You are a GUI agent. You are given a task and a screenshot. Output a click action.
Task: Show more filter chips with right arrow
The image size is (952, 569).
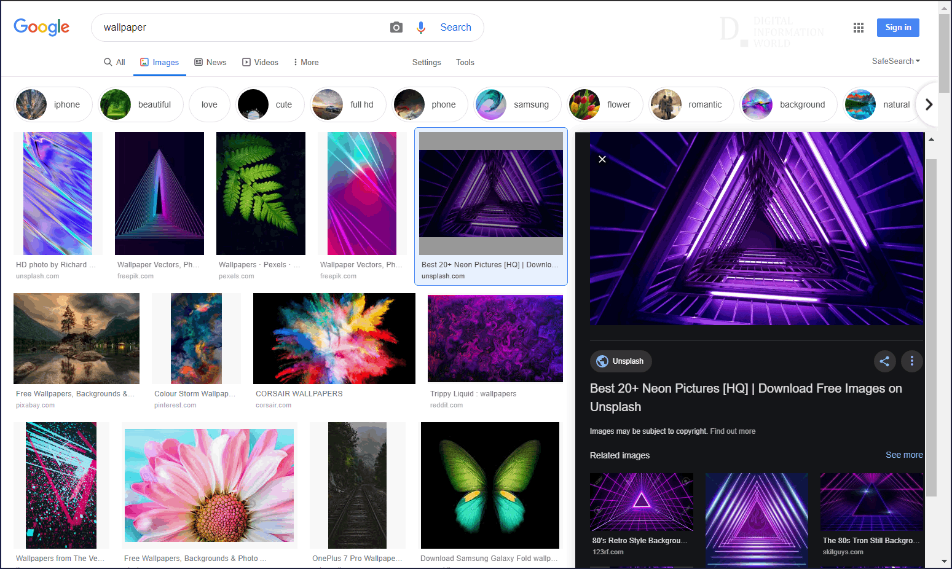tap(929, 104)
